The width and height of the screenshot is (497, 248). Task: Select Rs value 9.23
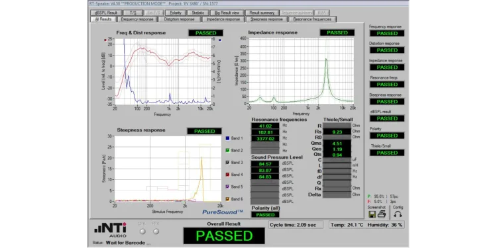click(337, 132)
